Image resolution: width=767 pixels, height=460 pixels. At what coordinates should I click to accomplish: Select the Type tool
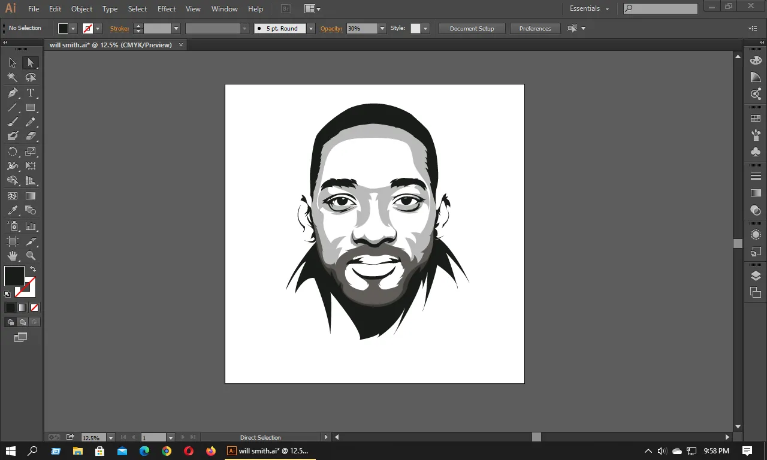click(x=31, y=93)
